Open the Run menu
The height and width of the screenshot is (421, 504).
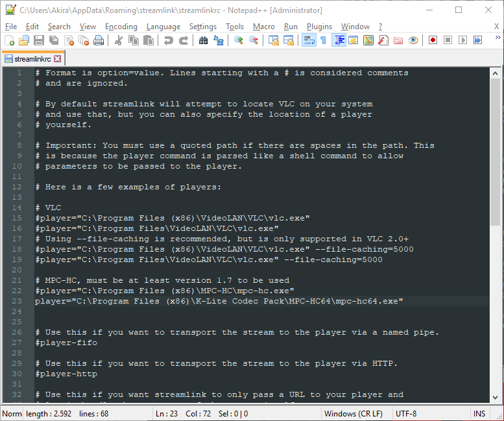(291, 27)
